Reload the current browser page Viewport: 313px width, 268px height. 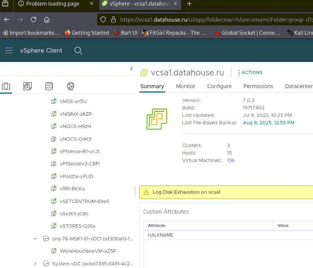pos(33,19)
